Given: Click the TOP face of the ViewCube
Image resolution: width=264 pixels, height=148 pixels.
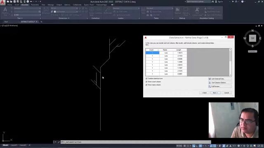Looking at the screenshot, I should (252, 38).
